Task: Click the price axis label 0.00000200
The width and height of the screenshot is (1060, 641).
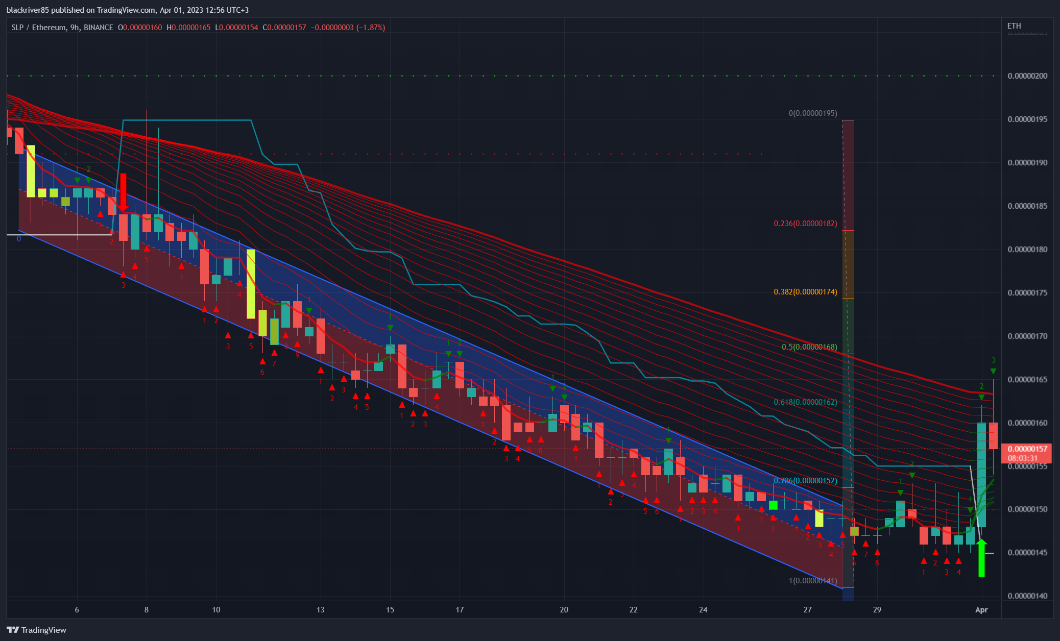Action: [1027, 76]
